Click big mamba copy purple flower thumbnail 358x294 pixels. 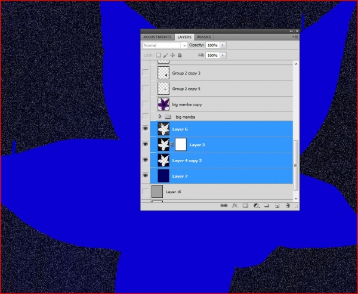click(x=163, y=104)
